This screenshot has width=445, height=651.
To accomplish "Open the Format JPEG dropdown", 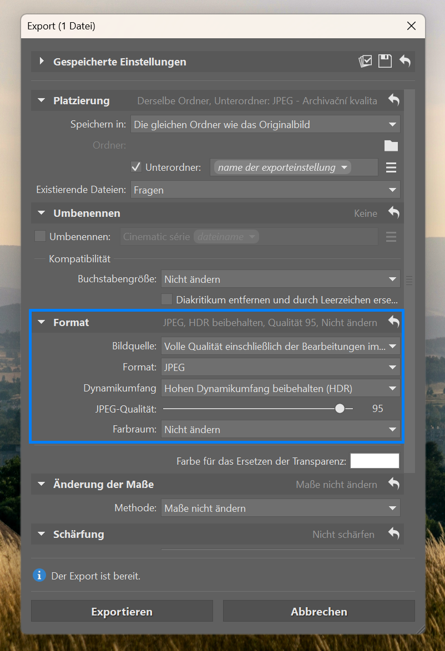I will [x=280, y=367].
